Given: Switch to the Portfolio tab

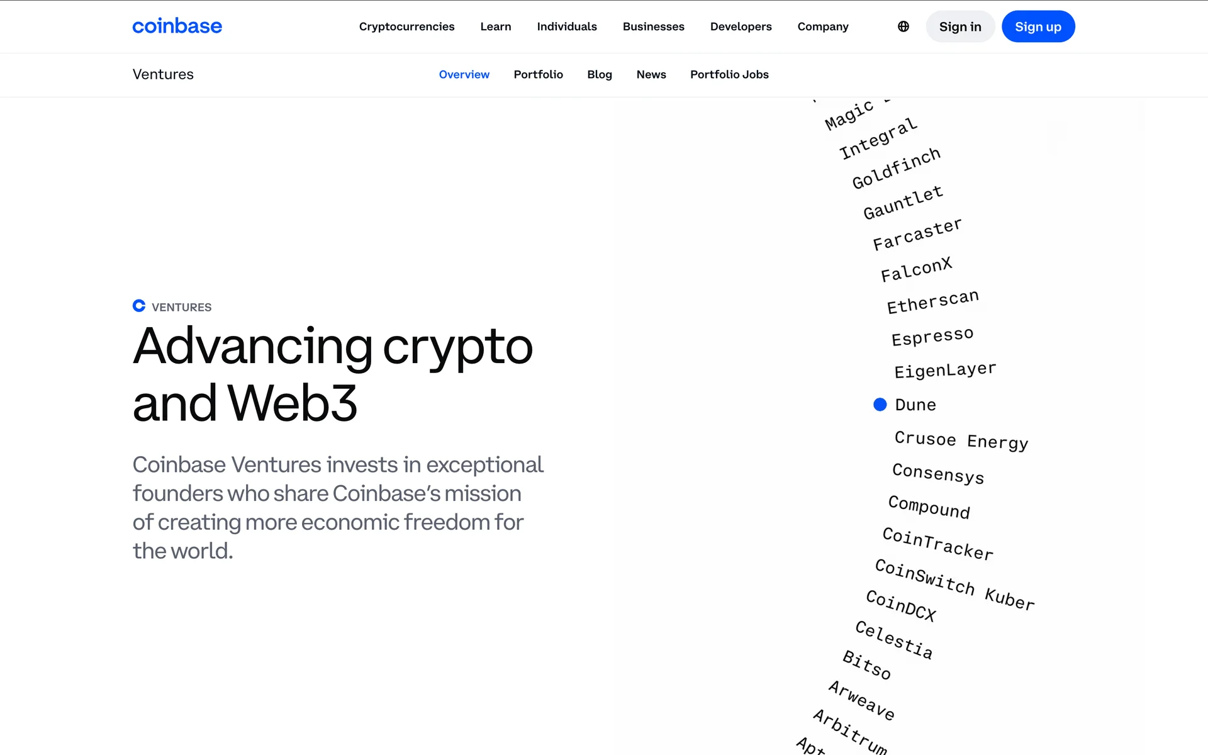Looking at the screenshot, I should click(x=538, y=74).
